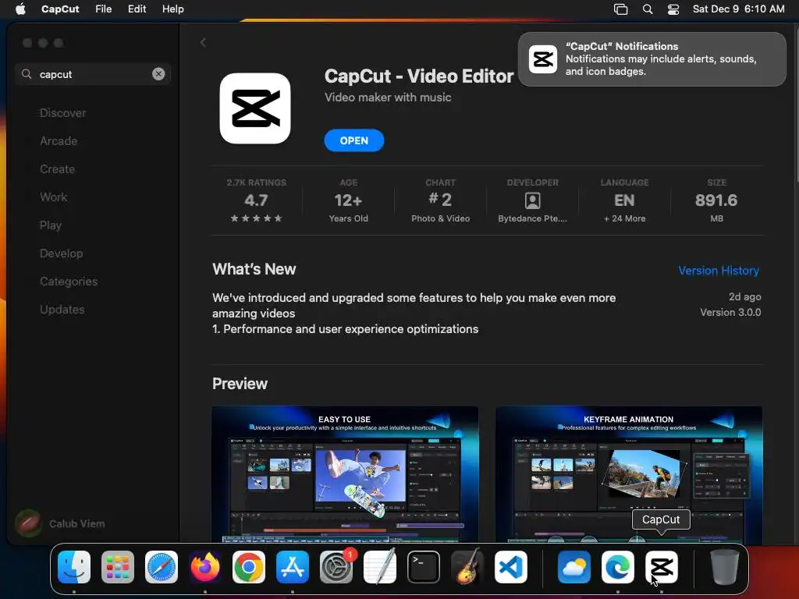Click the Bytedance developer icon

tap(532, 200)
